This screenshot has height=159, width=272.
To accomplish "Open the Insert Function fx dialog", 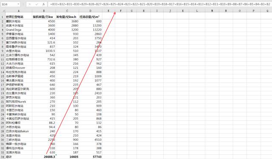I will (x=43, y=4).
